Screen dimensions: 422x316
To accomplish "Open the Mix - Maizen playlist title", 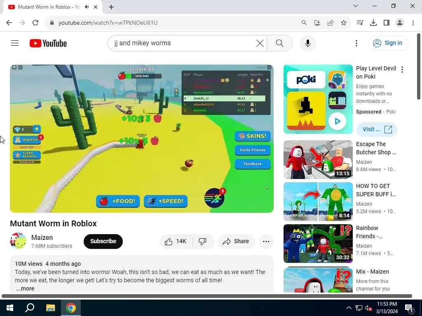I will coord(373,272).
